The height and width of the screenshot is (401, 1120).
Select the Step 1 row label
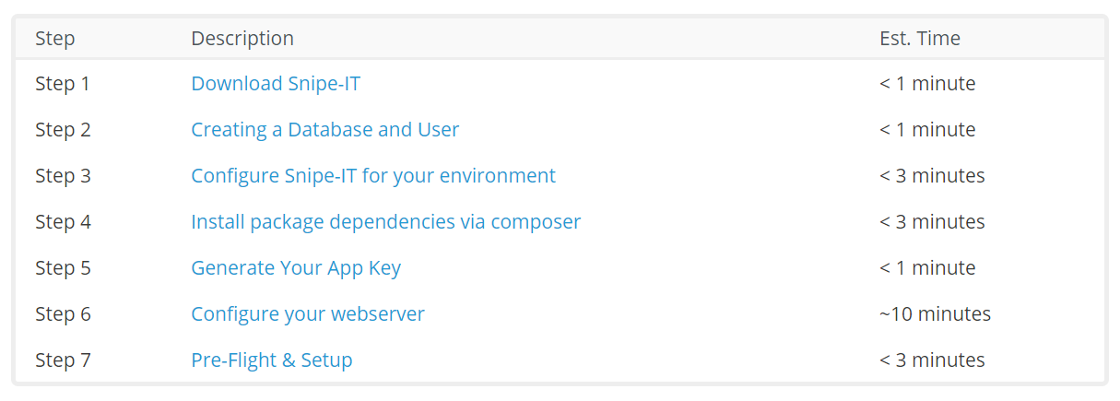tap(62, 84)
